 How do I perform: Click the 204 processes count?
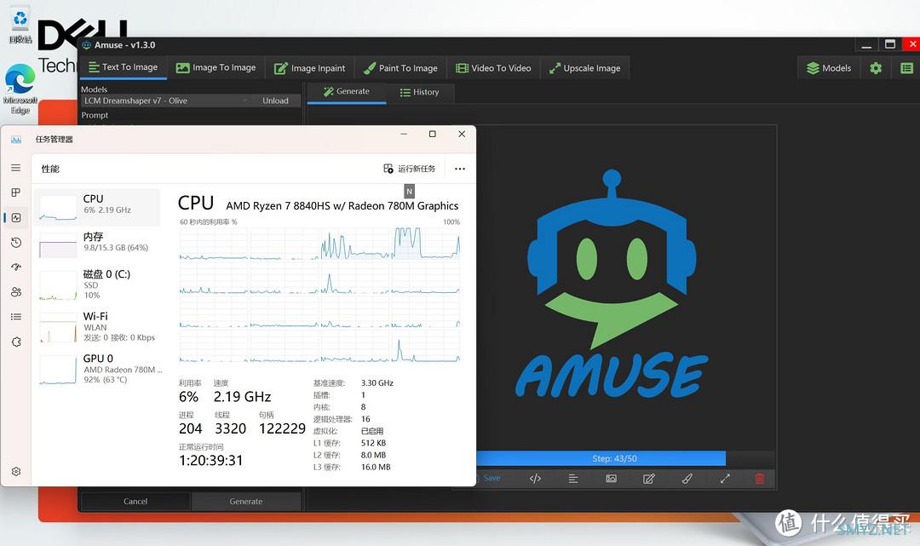click(191, 428)
